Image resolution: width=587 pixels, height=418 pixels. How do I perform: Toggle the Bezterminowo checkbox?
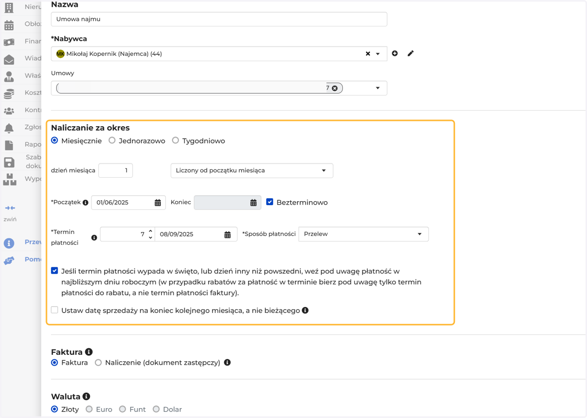click(x=270, y=202)
